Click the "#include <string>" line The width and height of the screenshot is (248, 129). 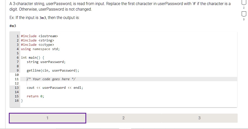[37, 40]
